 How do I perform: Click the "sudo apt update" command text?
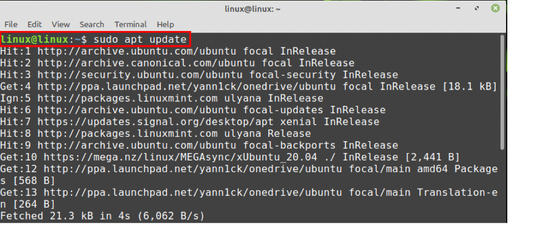[140, 39]
